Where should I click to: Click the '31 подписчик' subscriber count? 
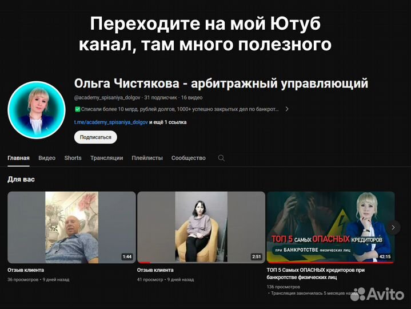(x=161, y=98)
